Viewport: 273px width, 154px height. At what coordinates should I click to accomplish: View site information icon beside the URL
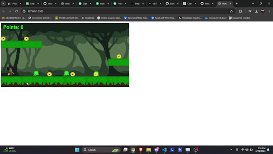[x=24, y=11]
